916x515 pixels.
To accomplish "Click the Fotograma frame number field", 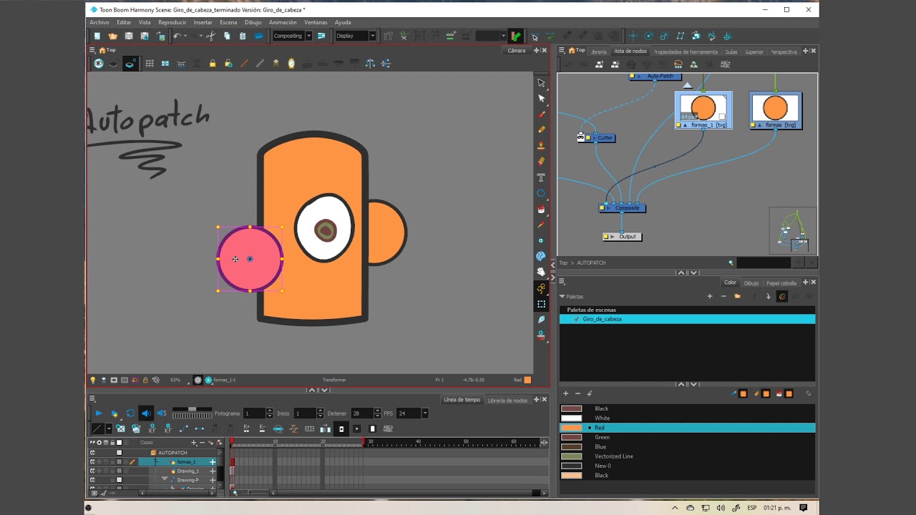I will [254, 413].
